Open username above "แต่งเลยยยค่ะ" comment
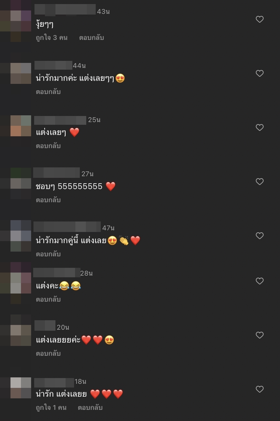This screenshot has height=421, width=280. pyautogui.click(x=45, y=326)
